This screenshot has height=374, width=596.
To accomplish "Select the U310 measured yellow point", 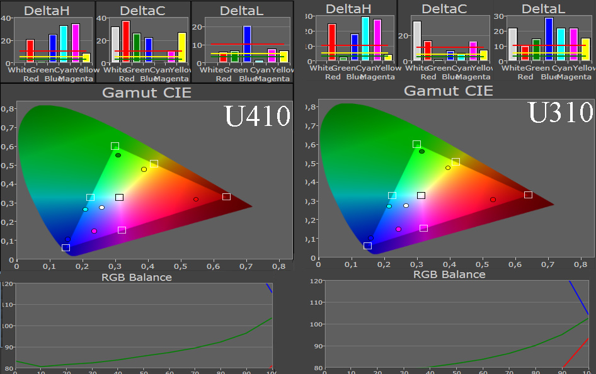I will (x=448, y=168).
